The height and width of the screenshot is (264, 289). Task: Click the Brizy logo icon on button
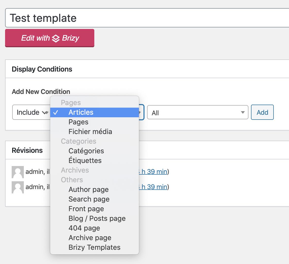tap(56, 38)
